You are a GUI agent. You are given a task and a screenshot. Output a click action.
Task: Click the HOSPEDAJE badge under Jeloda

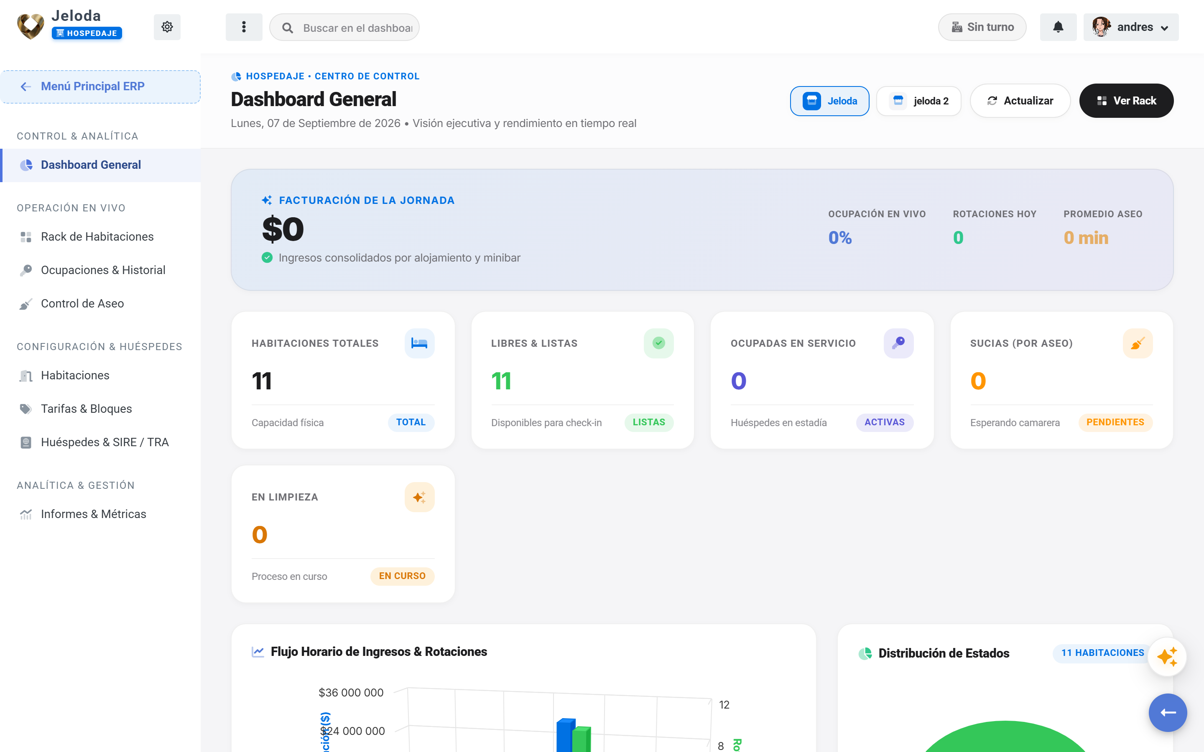[x=87, y=33]
